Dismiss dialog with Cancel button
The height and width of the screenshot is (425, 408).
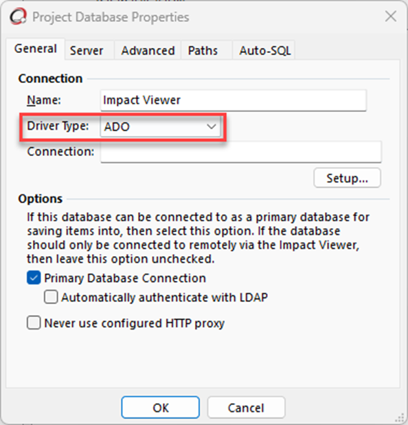tap(246, 408)
